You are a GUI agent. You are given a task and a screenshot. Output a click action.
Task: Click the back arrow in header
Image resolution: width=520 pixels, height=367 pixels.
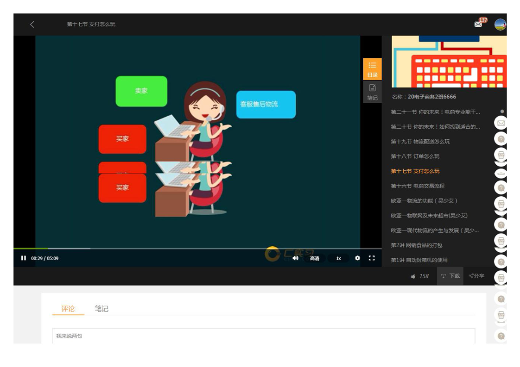coord(32,25)
